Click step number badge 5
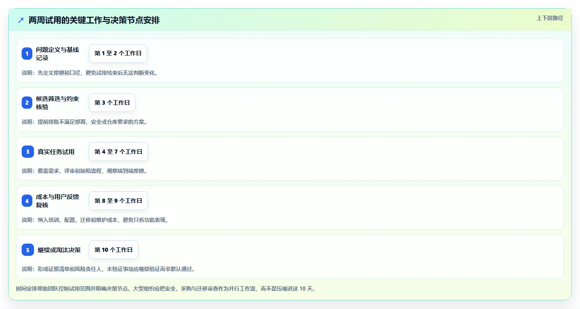The height and width of the screenshot is (309, 580). (x=28, y=250)
